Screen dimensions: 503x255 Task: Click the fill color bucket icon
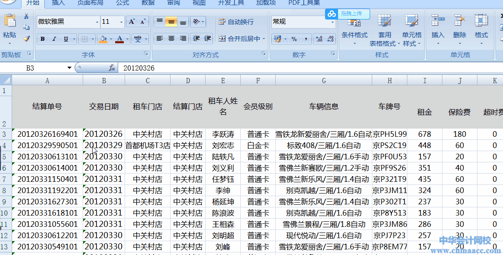tap(103, 39)
